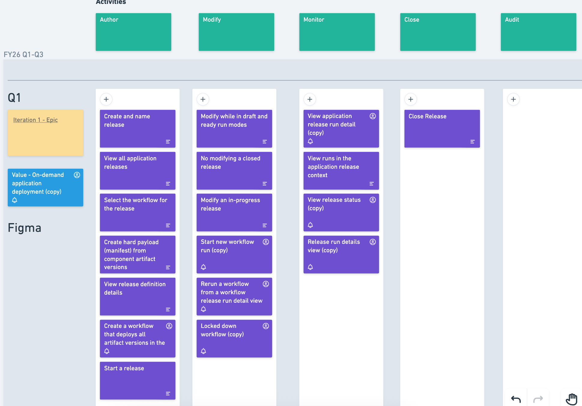Click 'Value - On-demand application deployment (copy)' text

pyautogui.click(x=38, y=183)
